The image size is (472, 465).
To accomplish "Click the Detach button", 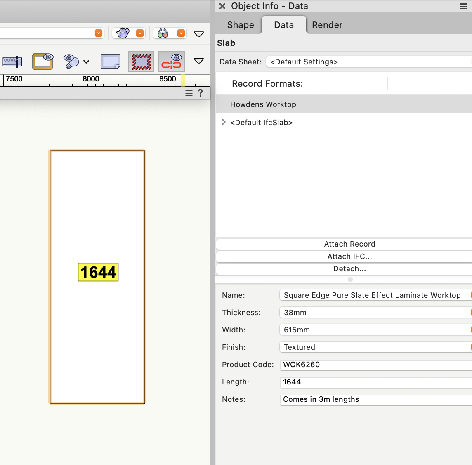I will point(349,268).
